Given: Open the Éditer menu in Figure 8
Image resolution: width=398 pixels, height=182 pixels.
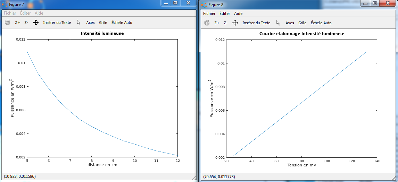Looking at the screenshot, I should [x=225, y=14].
